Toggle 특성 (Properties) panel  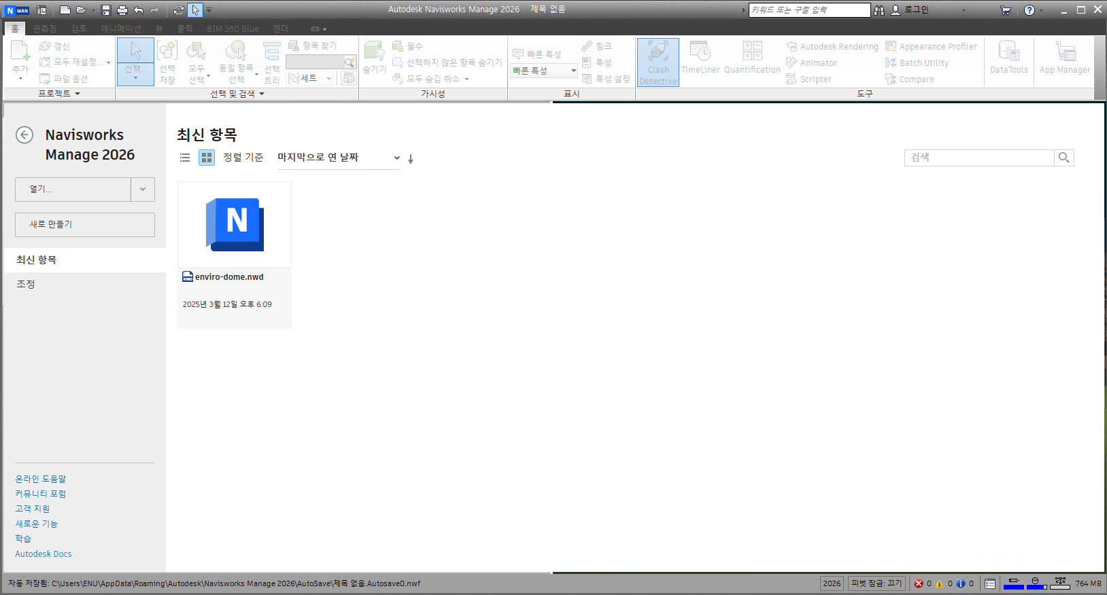click(x=597, y=62)
